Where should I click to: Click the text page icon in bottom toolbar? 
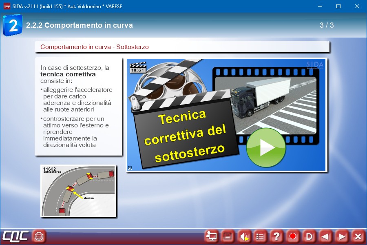coord(228,236)
